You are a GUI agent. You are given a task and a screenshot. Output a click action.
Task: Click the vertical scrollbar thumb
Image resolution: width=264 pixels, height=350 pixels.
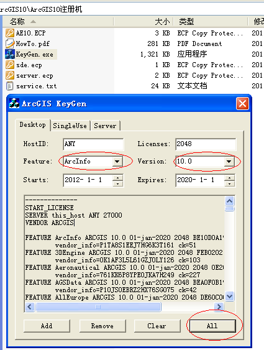pyautogui.click(x=229, y=209)
